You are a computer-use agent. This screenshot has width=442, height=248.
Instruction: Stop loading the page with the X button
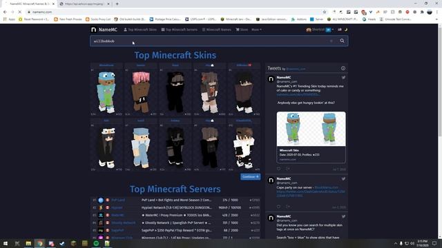tap(19, 12)
